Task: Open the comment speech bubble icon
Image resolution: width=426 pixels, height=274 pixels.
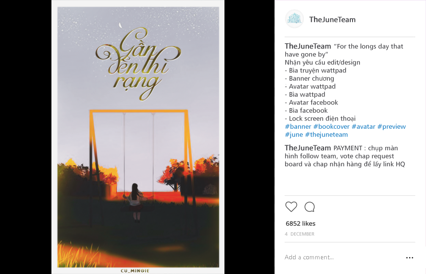Action: click(x=309, y=207)
